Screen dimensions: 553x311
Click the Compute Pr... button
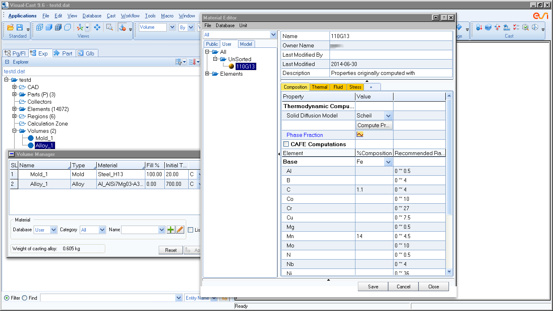[374, 125]
